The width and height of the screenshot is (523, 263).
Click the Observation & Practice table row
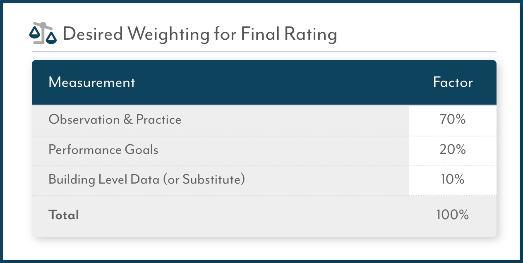(264, 121)
